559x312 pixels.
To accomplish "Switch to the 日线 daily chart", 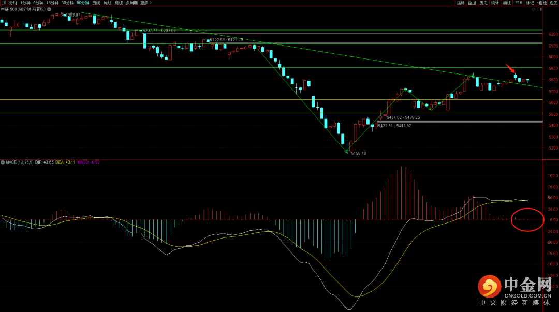I will (x=96, y=3).
